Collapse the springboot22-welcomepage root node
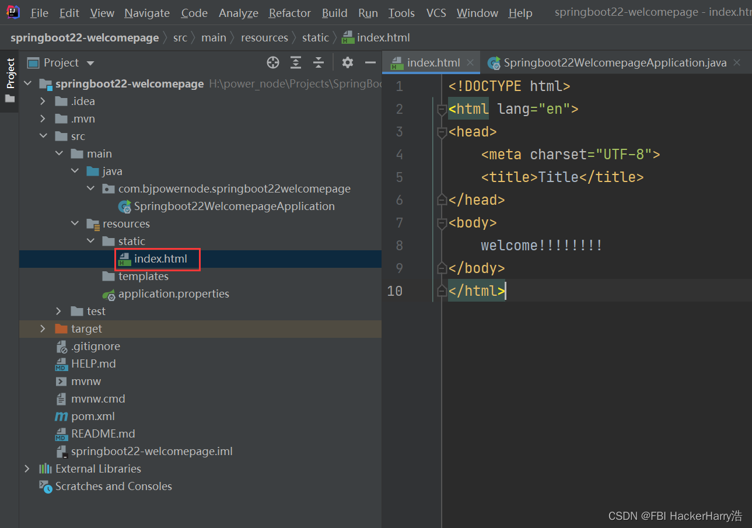 27,84
